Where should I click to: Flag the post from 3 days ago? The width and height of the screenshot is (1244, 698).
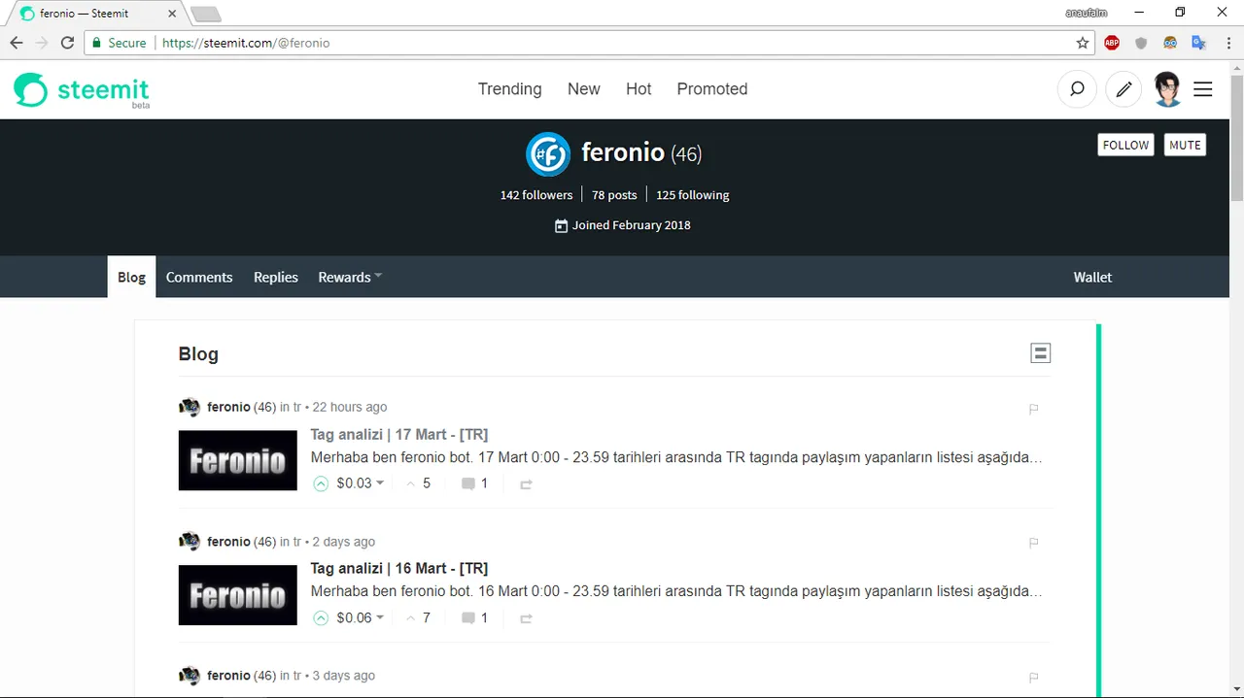[1034, 677]
